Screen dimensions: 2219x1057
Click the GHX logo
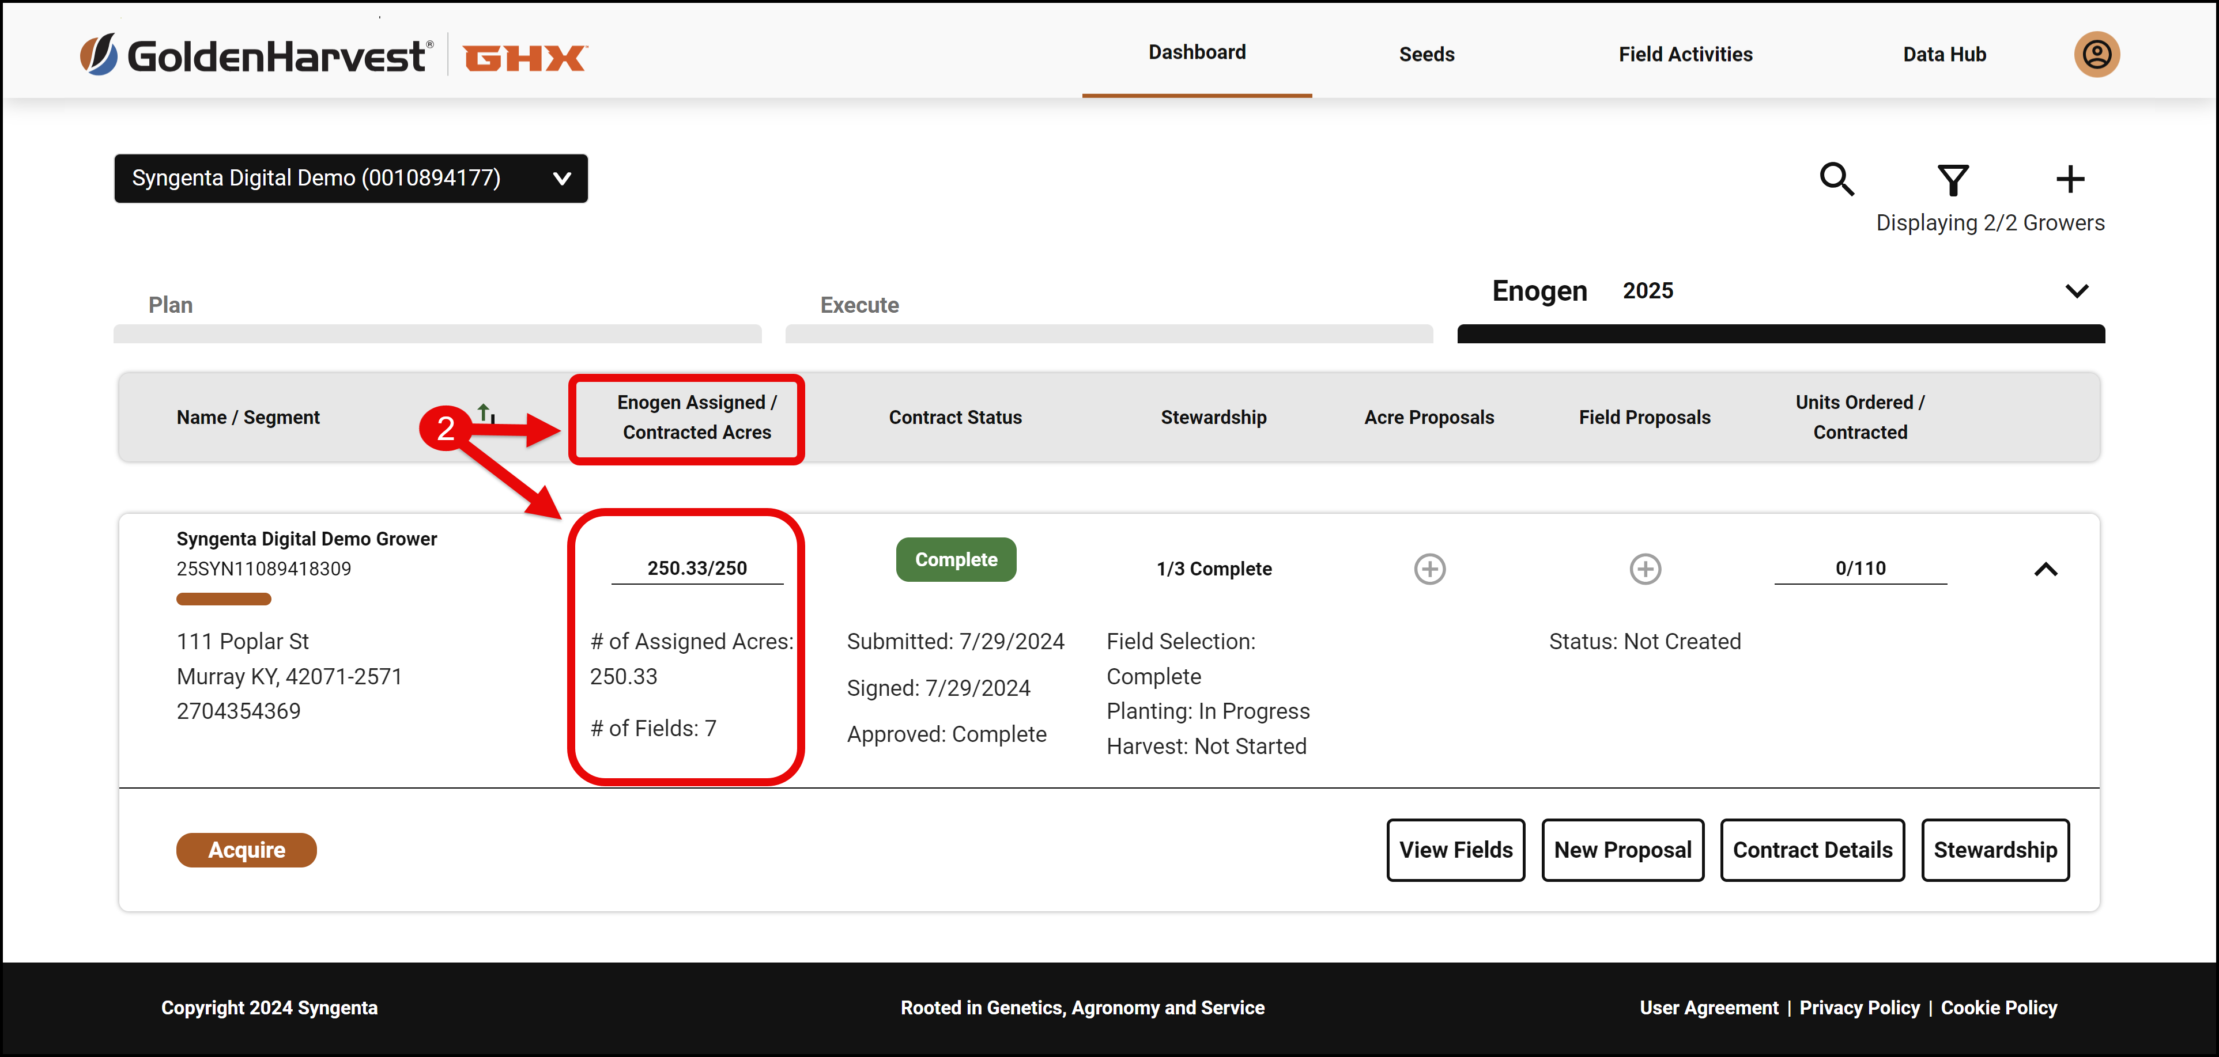point(526,58)
